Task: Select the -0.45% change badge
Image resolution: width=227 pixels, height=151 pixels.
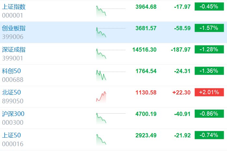Action: point(209,6)
